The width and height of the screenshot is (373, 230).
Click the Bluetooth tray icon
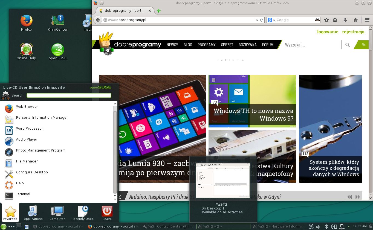[326, 226]
